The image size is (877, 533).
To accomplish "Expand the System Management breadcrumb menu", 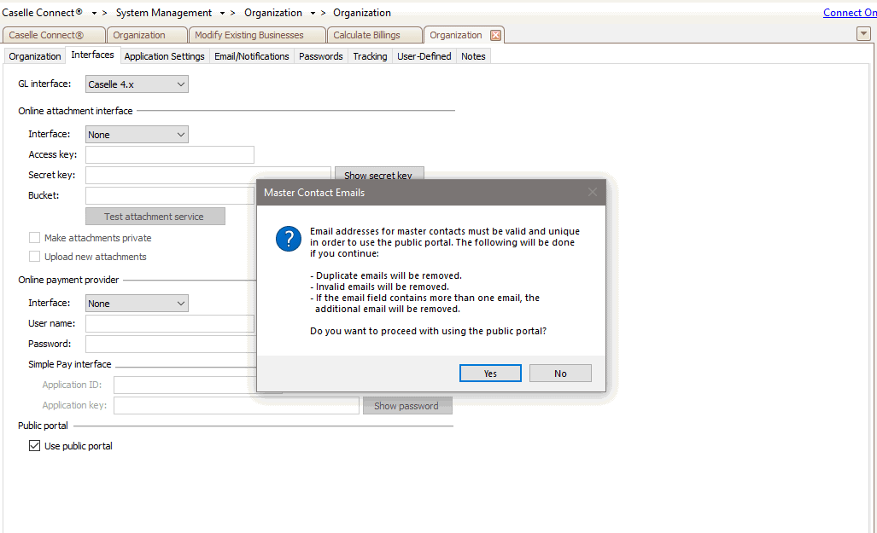I will 222,14.
